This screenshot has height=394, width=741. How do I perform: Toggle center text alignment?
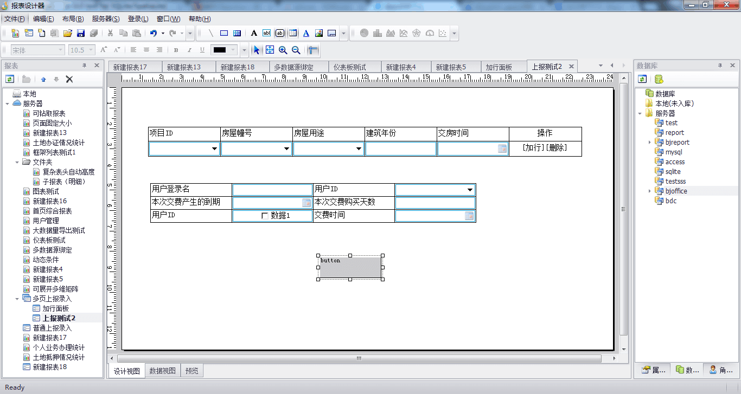click(146, 50)
